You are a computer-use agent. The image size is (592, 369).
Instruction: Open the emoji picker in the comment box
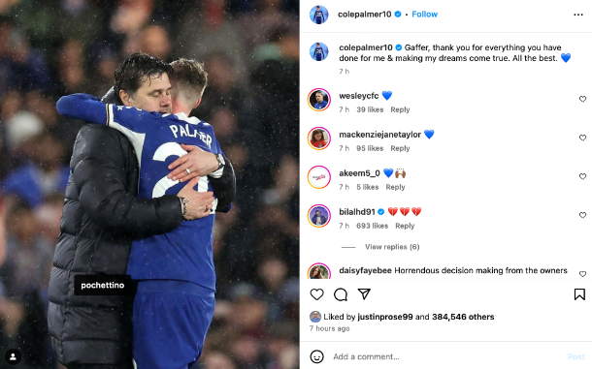[x=316, y=356]
